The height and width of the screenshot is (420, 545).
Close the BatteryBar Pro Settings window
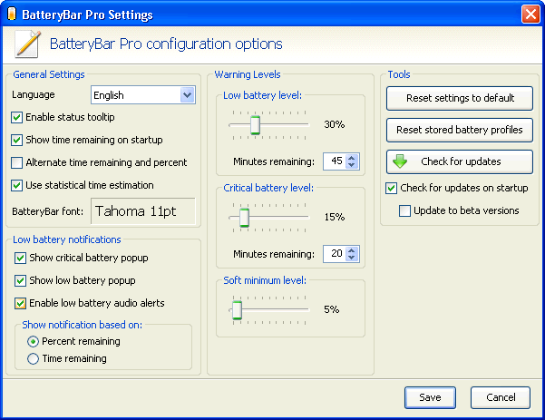click(530, 15)
